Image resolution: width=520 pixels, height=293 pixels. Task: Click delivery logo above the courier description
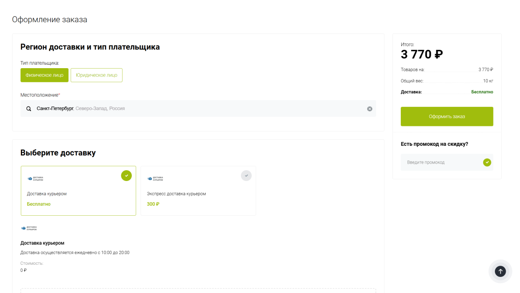click(29, 228)
